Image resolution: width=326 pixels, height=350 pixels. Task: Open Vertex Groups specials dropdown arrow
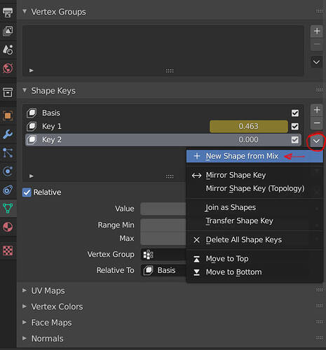pyautogui.click(x=316, y=62)
